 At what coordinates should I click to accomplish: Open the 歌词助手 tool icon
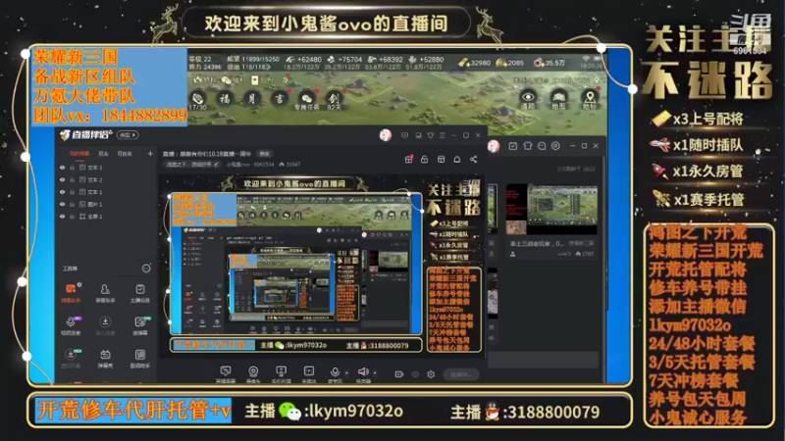point(140,358)
